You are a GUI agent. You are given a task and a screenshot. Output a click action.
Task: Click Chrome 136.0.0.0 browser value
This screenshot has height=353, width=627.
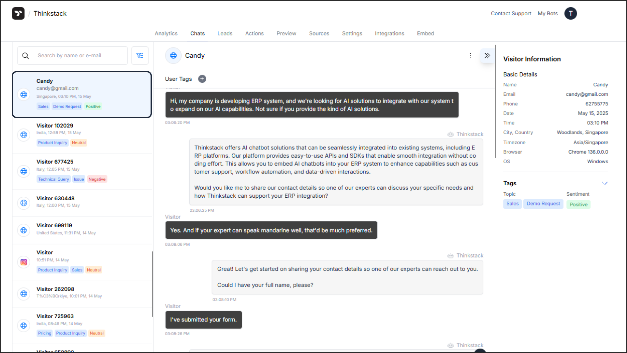tap(588, 152)
